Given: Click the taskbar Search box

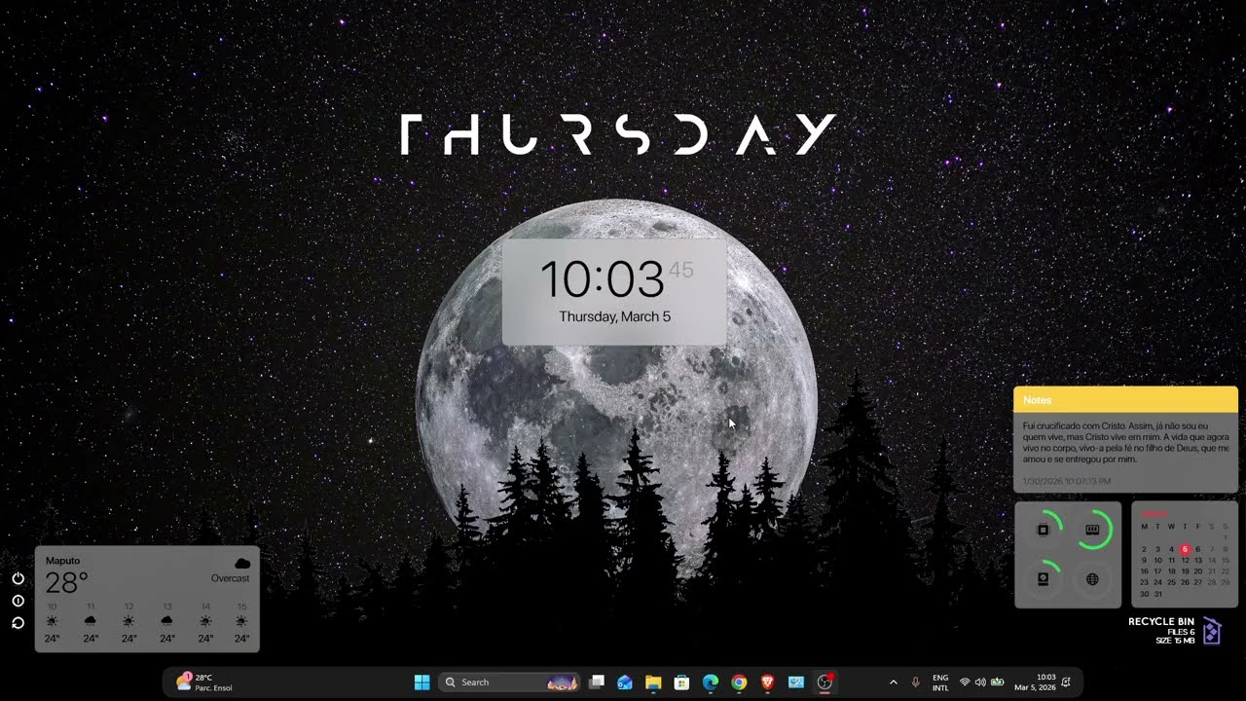Looking at the screenshot, I should coord(510,683).
